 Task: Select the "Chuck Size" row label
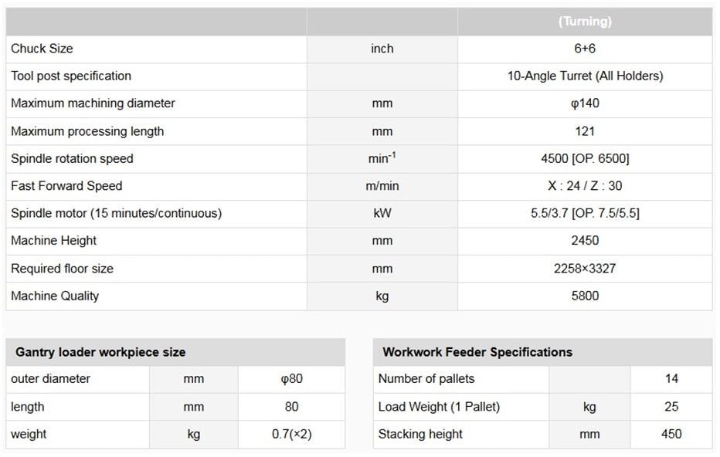42,49
